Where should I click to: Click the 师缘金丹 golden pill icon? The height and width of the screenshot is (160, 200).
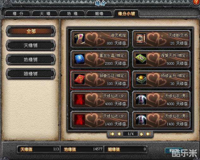(141, 79)
